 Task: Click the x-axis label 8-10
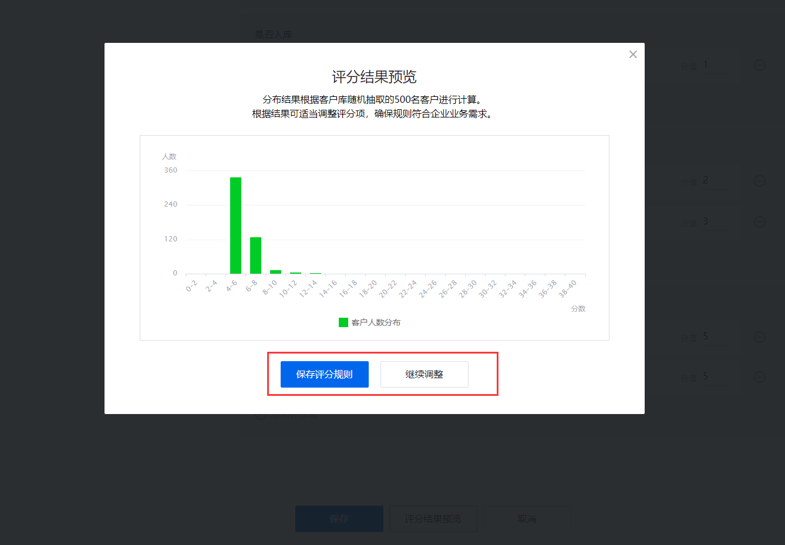pyautogui.click(x=269, y=287)
